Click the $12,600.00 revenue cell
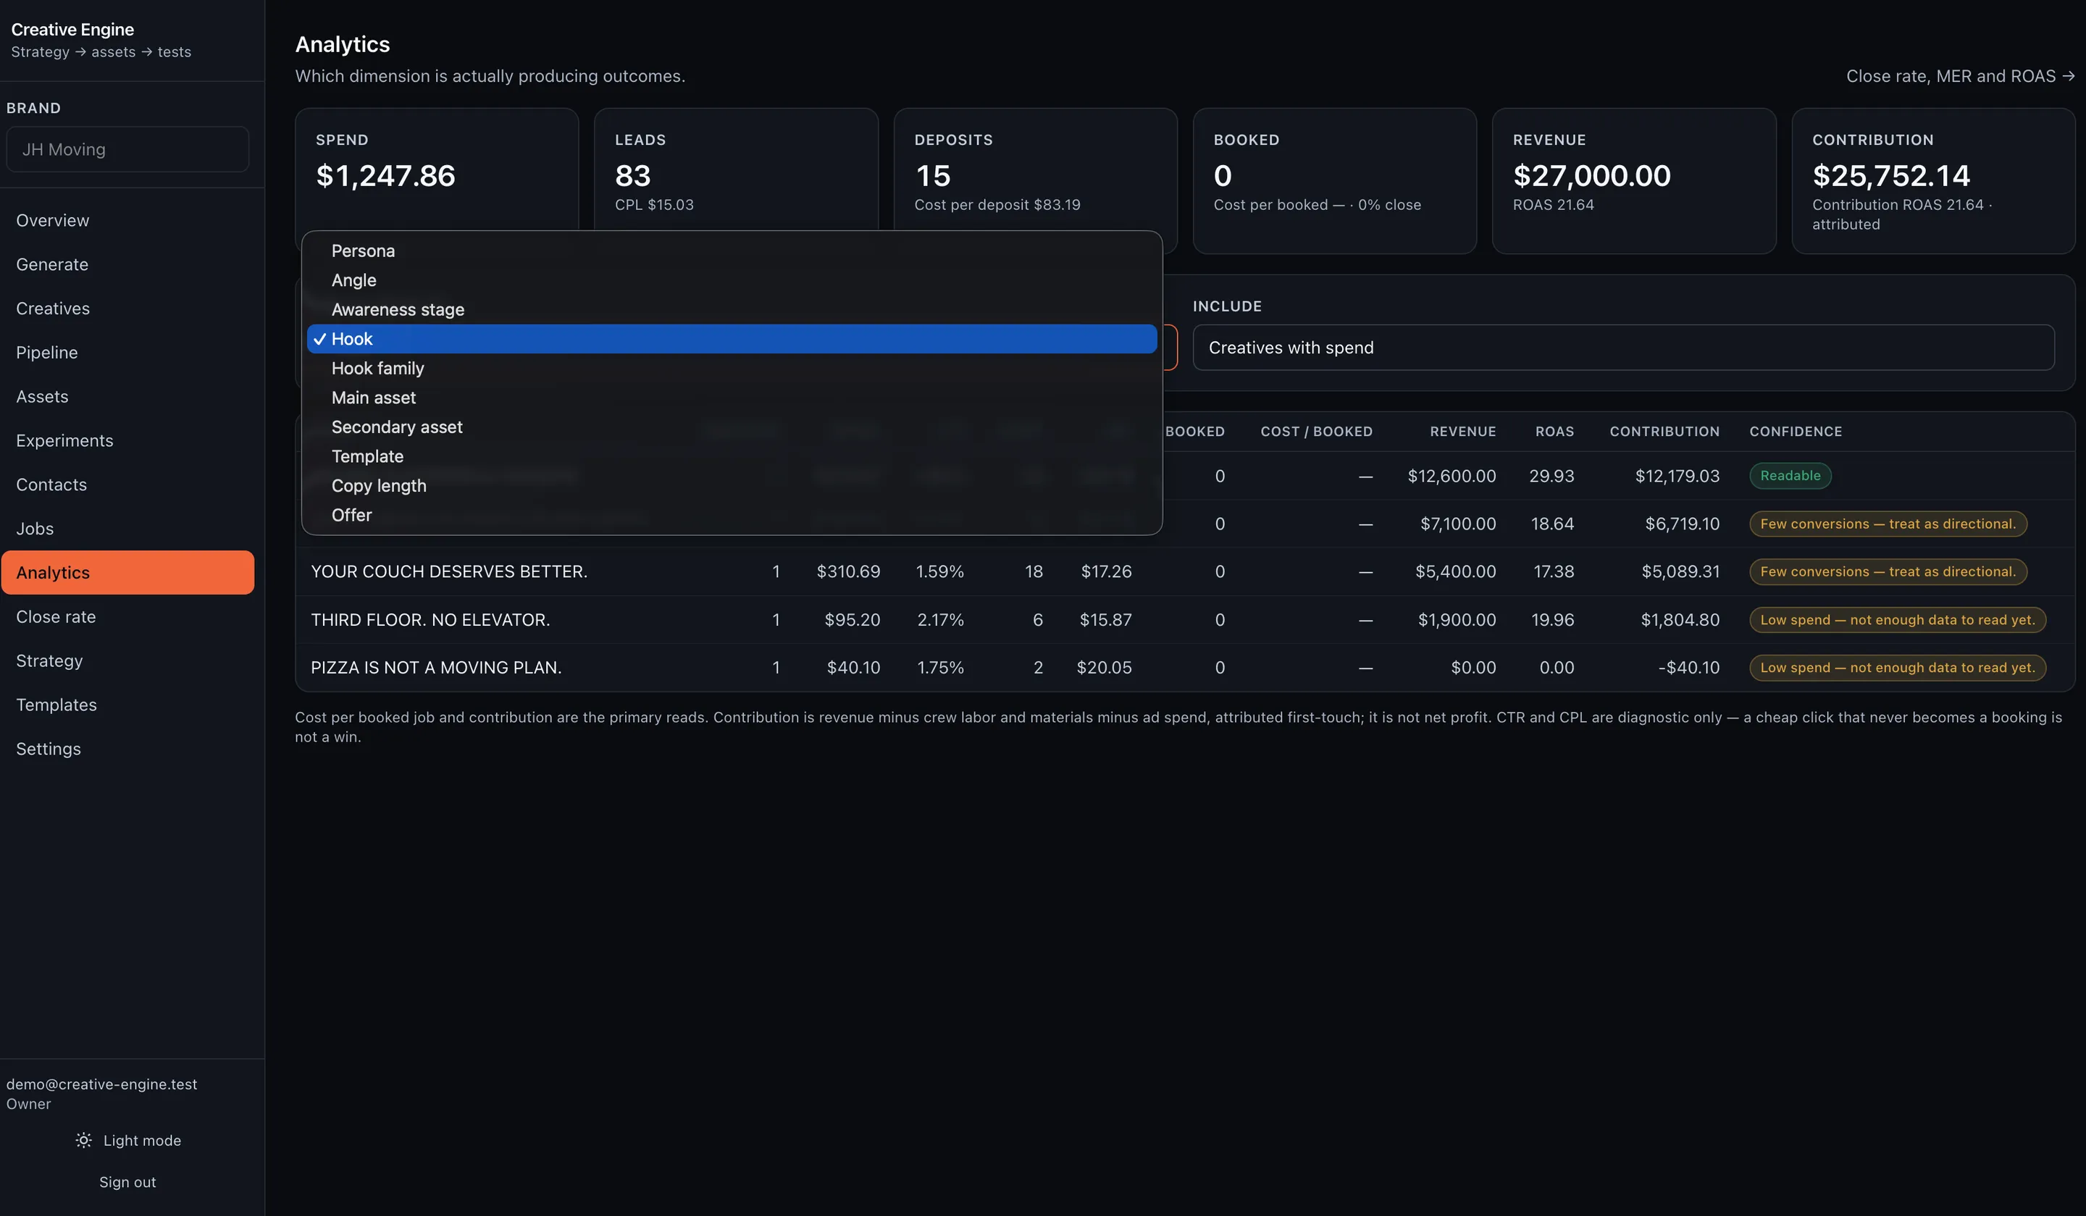 tap(1451, 476)
